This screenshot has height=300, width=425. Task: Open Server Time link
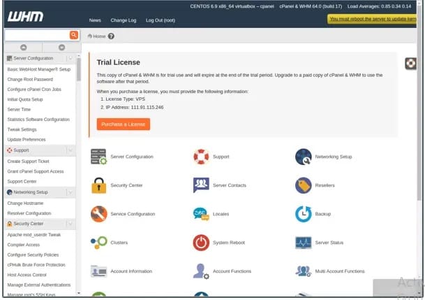click(19, 109)
